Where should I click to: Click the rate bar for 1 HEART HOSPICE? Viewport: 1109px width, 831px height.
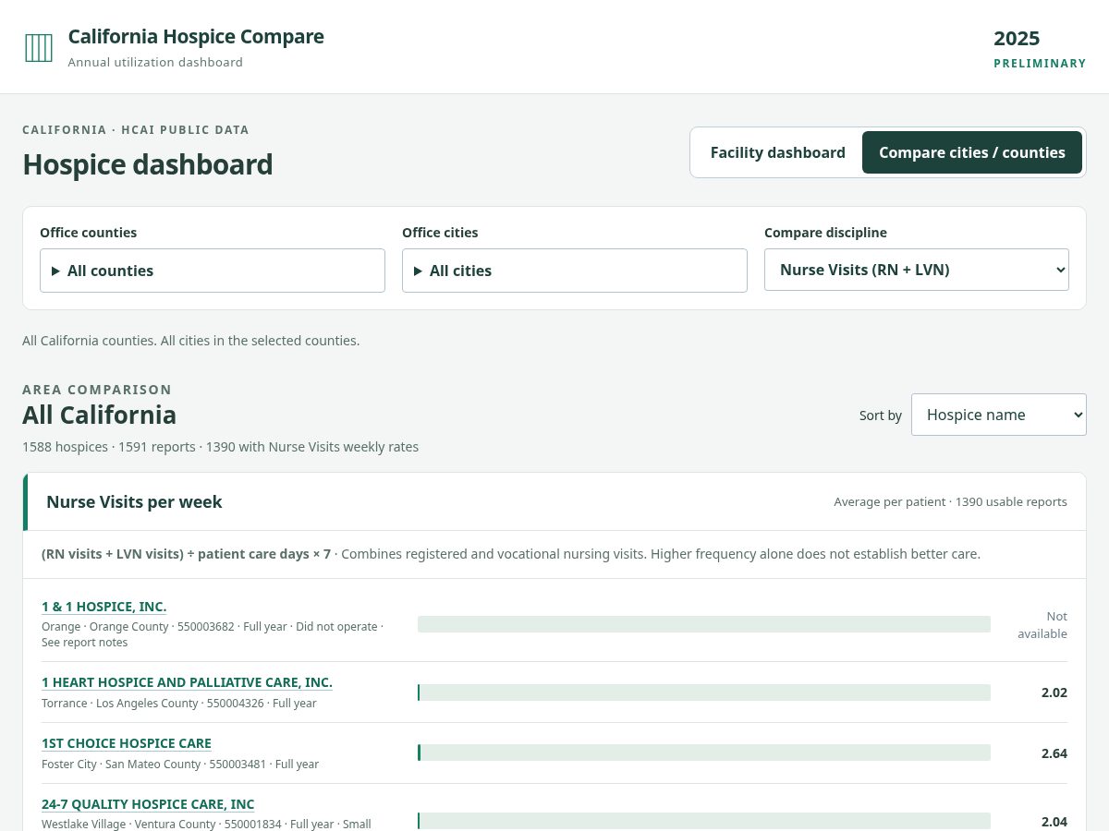point(704,692)
